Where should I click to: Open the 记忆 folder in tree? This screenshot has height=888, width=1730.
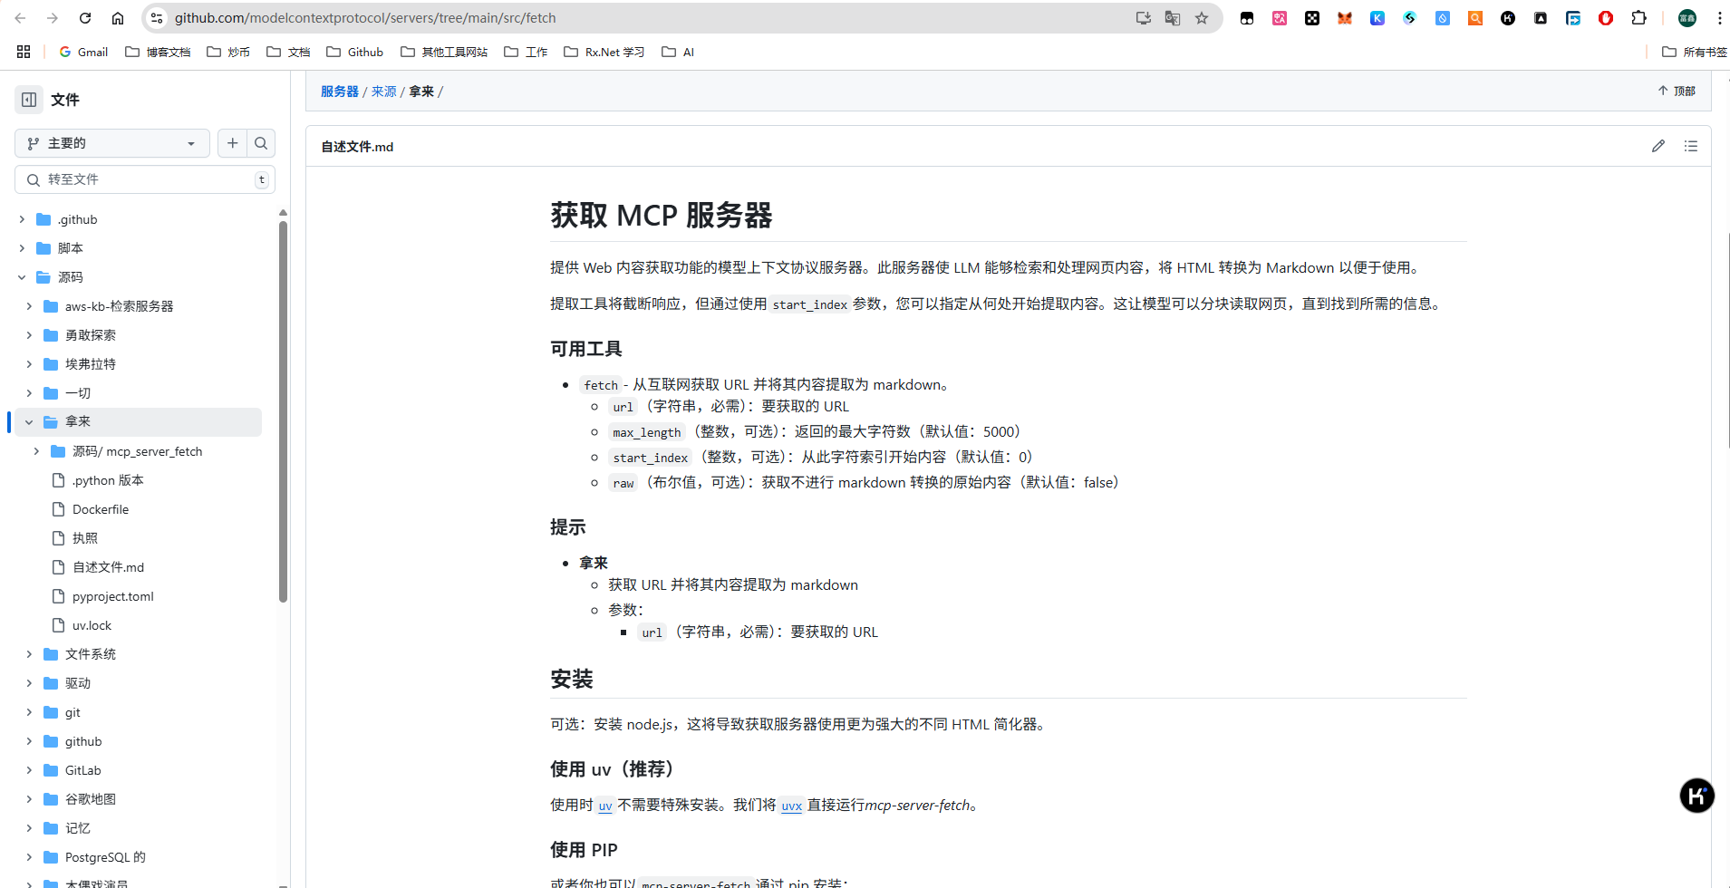pyautogui.click(x=78, y=828)
